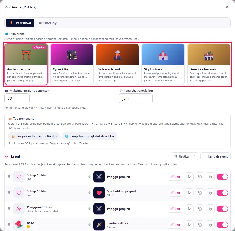The image size is (235, 231).
Task: Select the Cyber City arena card
Action: [x=72, y=64]
